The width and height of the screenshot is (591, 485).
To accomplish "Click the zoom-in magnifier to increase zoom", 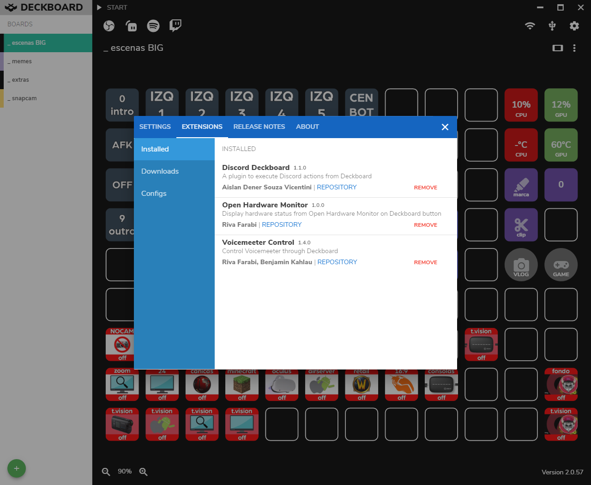I will pos(143,472).
